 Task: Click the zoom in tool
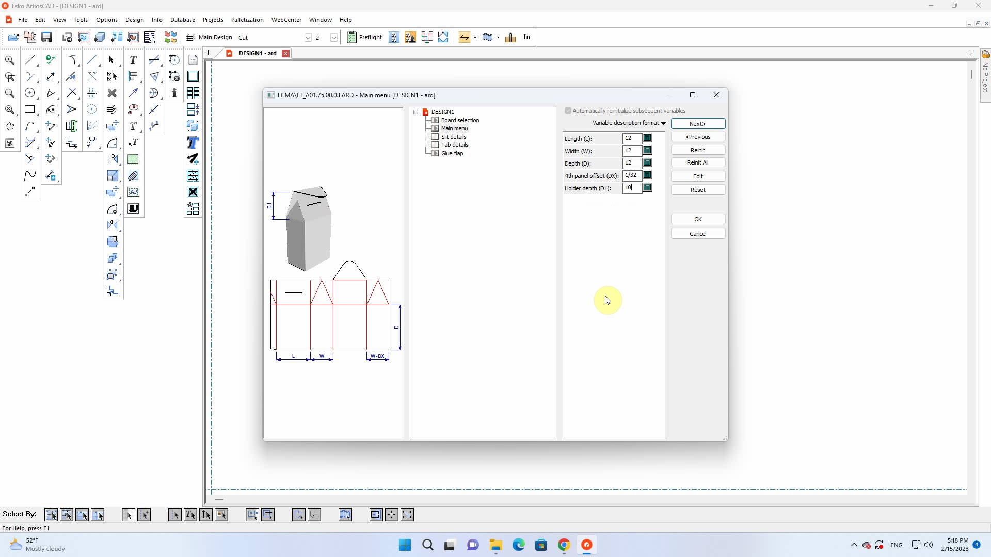tap(9, 60)
